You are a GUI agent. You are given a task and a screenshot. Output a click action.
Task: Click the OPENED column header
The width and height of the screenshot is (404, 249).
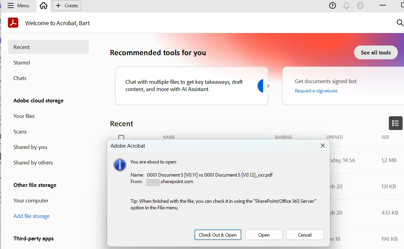click(334, 137)
